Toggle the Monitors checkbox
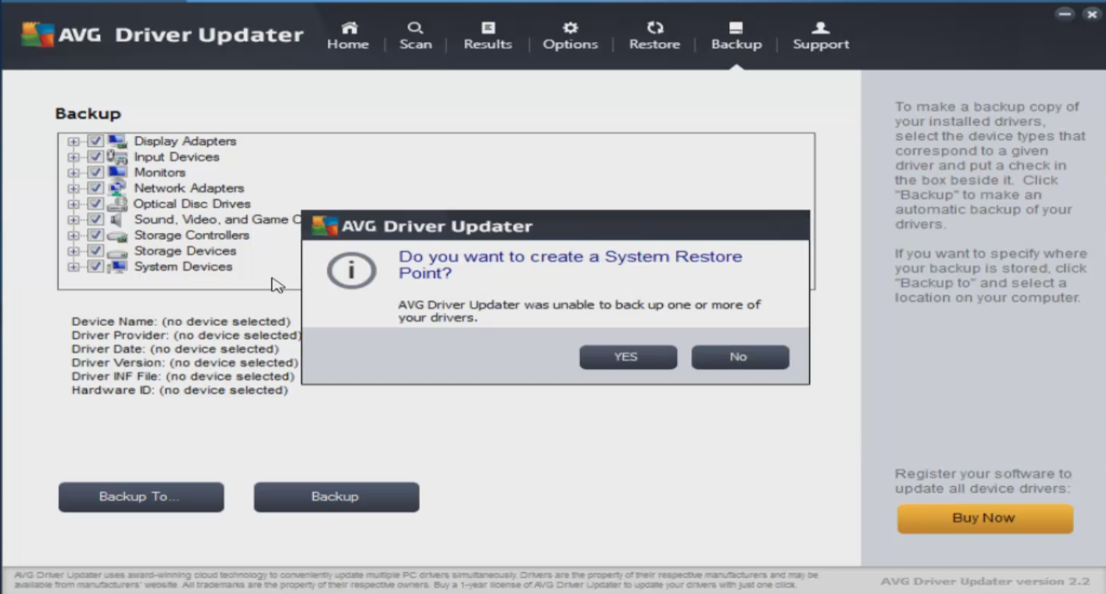Image resolution: width=1106 pixels, height=594 pixels. [95, 173]
